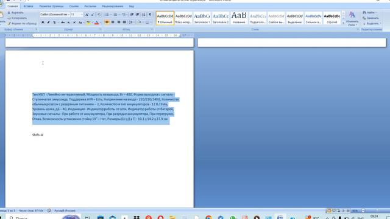Screen dimensions: 390x219
Task: Increase font size with grow font icon
Action: [x=87, y=15]
